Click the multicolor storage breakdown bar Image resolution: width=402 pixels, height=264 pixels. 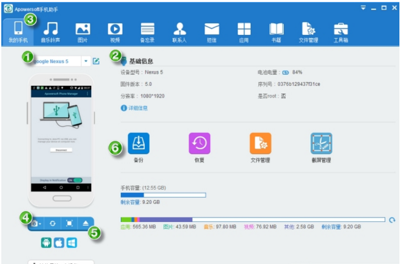pyautogui.click(x=253, y=219)
